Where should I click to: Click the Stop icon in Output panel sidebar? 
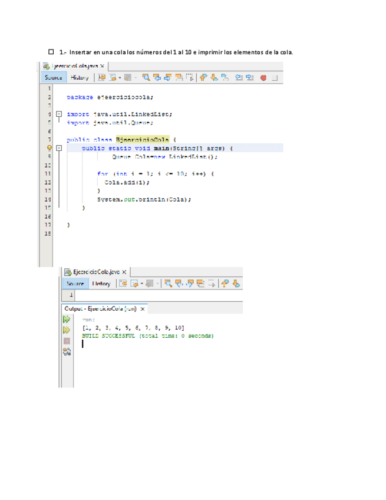pyautogui.click(x=67, y=341)
